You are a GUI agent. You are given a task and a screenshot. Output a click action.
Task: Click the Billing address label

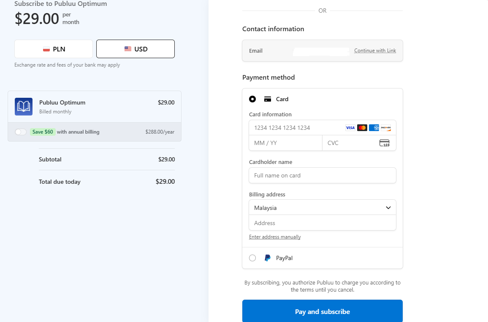267,195
